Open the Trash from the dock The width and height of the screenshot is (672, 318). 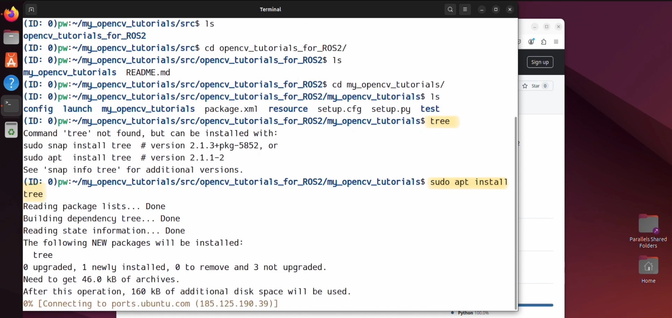tap(11, 130)
